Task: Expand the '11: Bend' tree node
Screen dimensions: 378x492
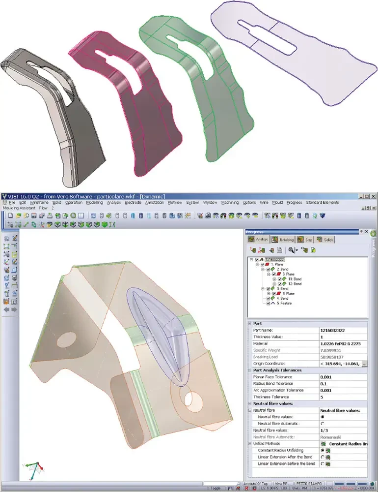Action: click(x=274, y=279)
